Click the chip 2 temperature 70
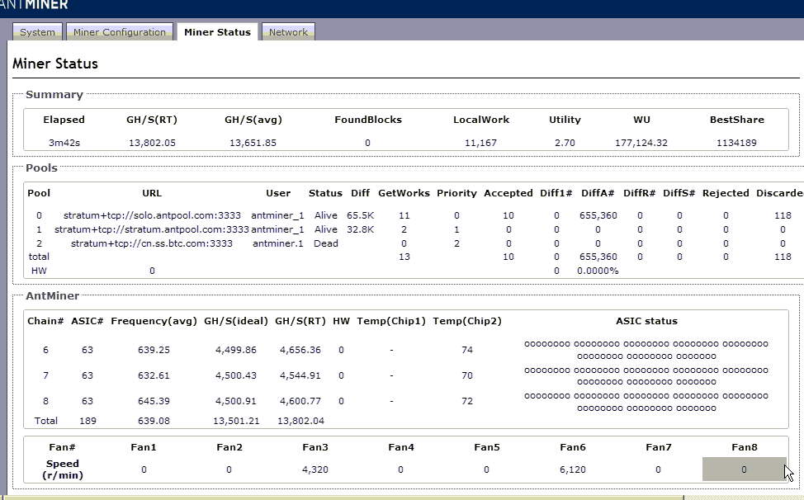Image resolution: width=804 pixels, height=500 pixels. (x=467, y=375)
